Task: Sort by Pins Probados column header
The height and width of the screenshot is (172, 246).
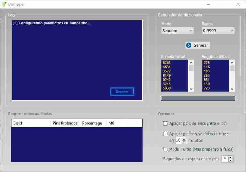Action: pos(65,123)
